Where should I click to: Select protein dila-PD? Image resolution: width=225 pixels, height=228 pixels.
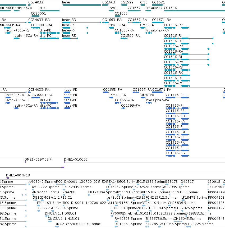click(x=49, y=103)
